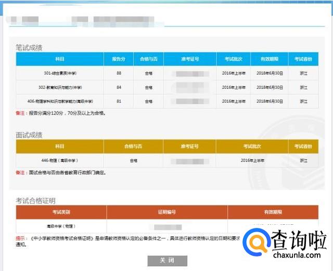The image size is (333, 271).
Task: Click 合格 in the 301 subject row
Action: [x=149, y=73]
